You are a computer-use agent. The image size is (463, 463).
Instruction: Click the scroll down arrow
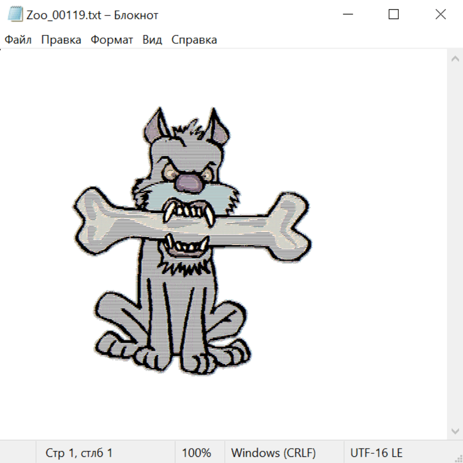pyautogui.click(x=455, y=431)
